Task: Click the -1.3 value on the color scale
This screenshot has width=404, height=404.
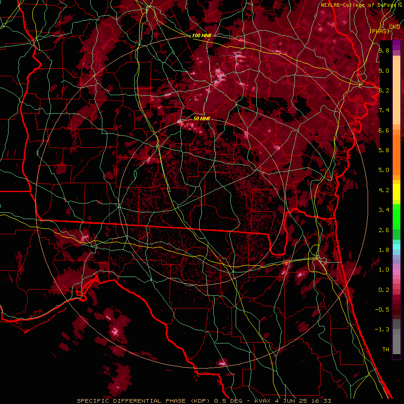Action: pos(382,329)
